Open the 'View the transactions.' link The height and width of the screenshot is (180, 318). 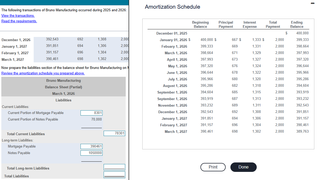coord(18,15)
